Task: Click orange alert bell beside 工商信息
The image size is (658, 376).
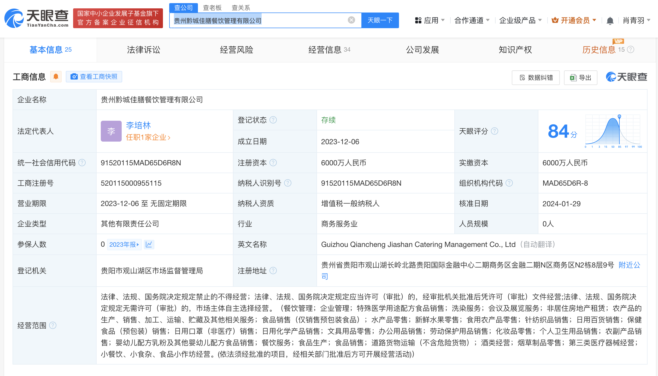Action: [x=56, y=77]
